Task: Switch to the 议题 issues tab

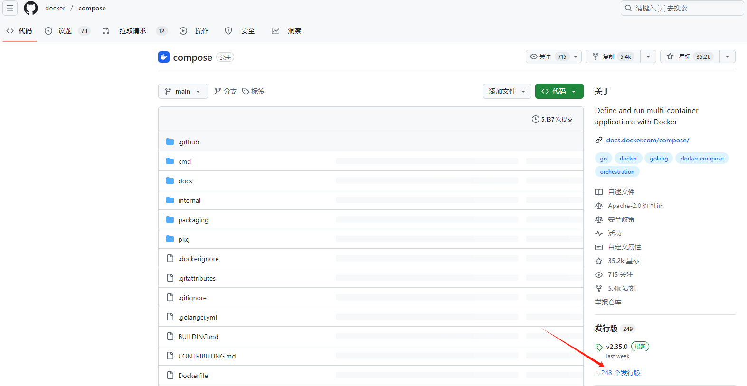Action: coord(67,31)
